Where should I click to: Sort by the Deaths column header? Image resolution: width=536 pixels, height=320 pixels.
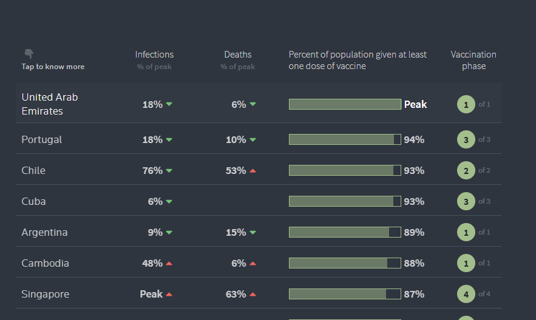[237, 55]
